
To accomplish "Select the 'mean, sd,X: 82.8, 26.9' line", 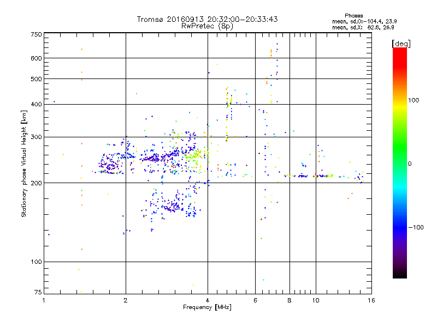I will (x=363, y=28).
